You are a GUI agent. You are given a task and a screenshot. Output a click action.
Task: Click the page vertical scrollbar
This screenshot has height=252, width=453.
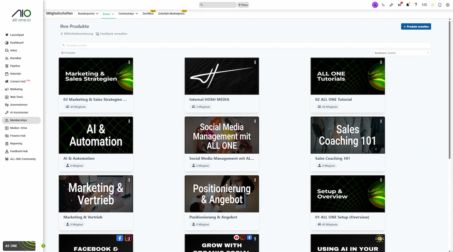point(450,90)
